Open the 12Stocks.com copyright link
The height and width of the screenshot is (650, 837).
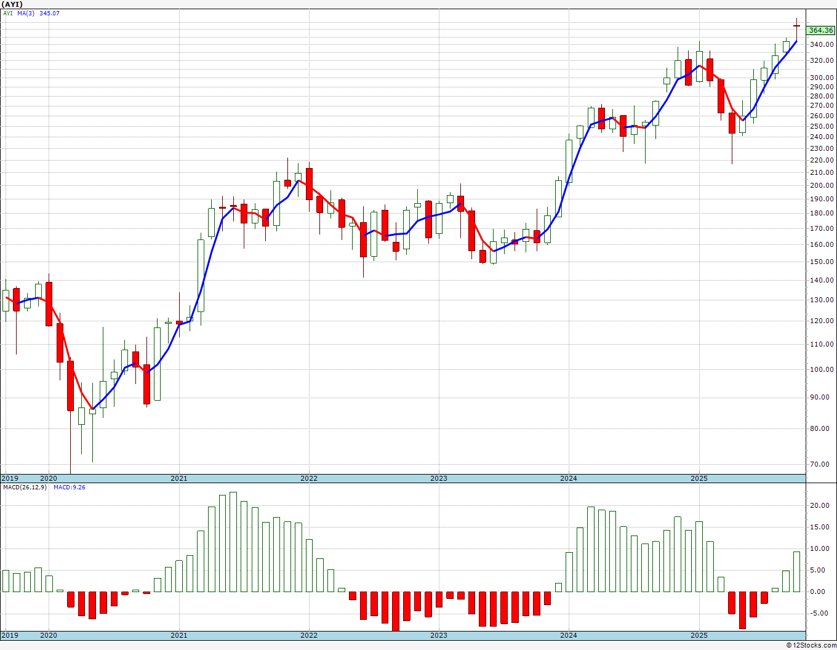click(812, 645)
